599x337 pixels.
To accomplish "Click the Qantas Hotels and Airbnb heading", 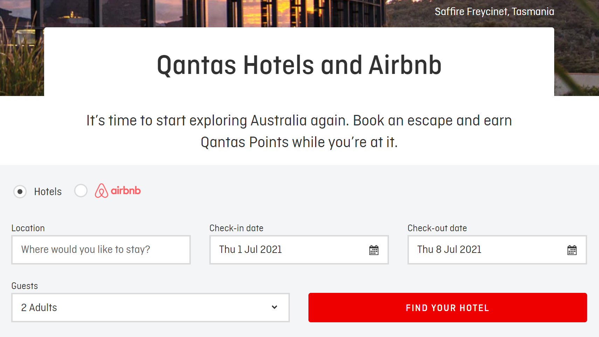I will 299,65.
